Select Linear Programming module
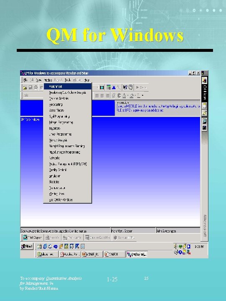This screenshot has width=226, height=301. click(x=67, y=134)
